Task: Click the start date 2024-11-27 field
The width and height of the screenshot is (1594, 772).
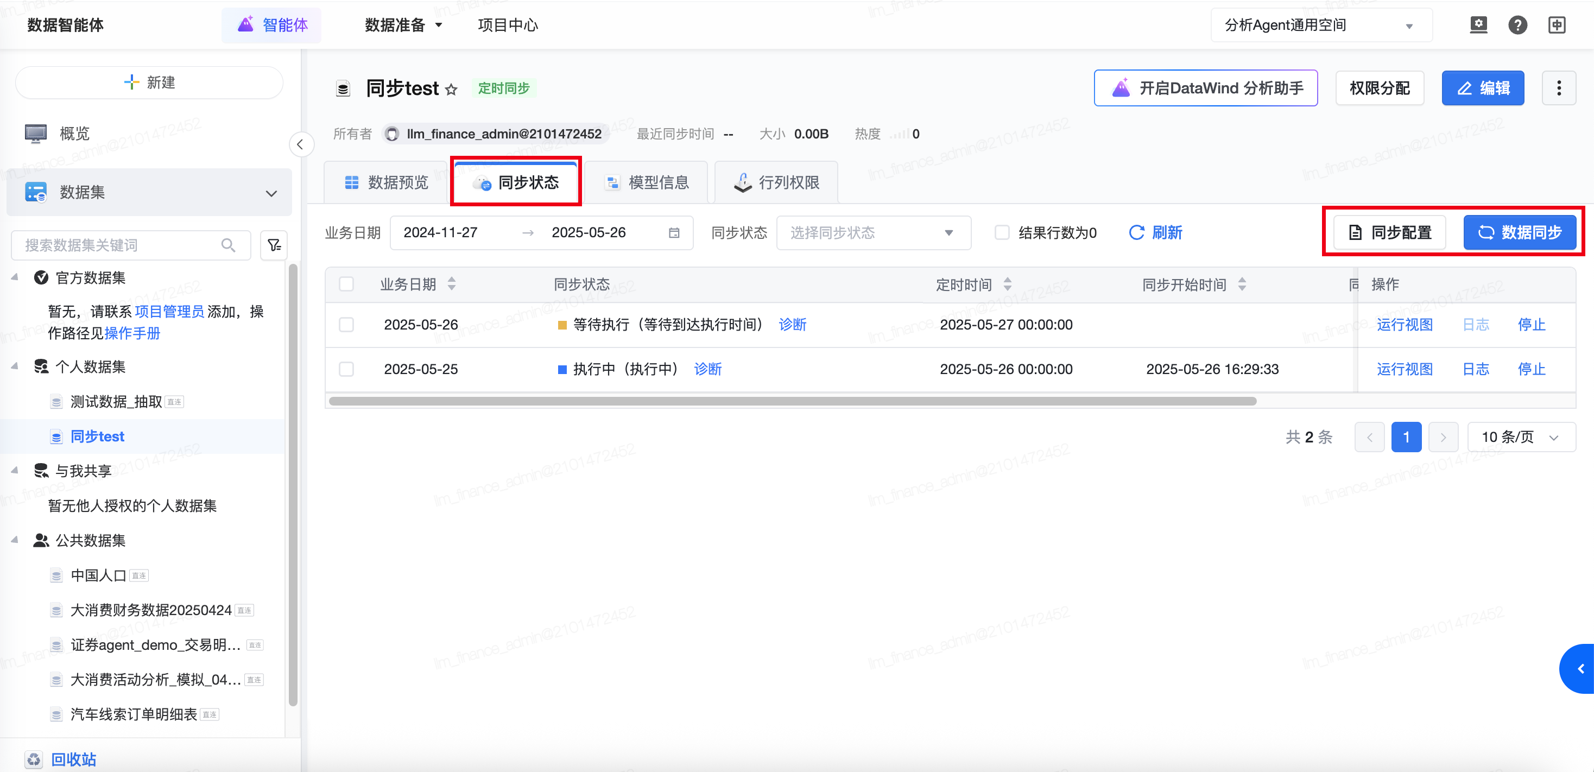Action: tap(441, 232)
